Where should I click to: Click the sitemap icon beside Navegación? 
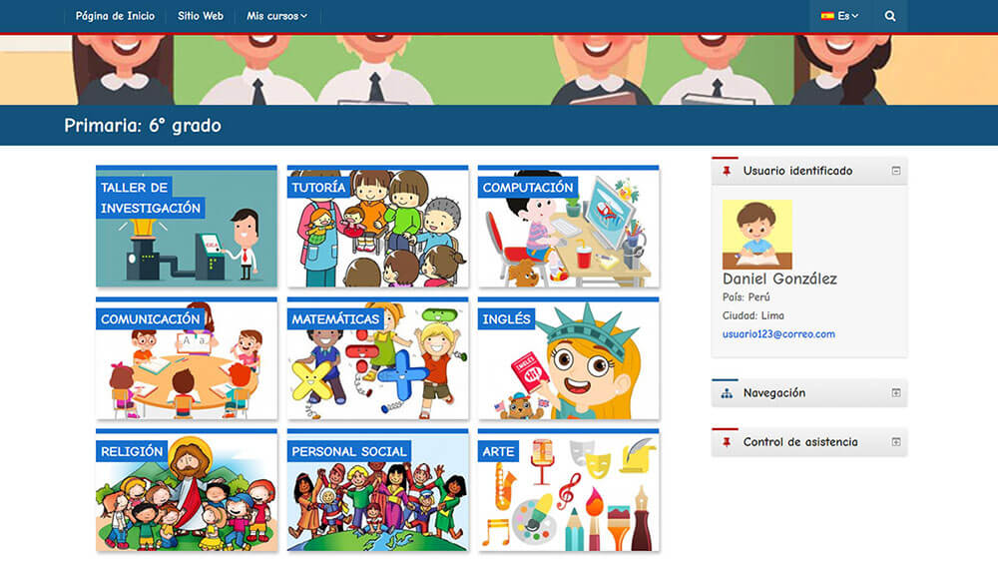point(727,393)
